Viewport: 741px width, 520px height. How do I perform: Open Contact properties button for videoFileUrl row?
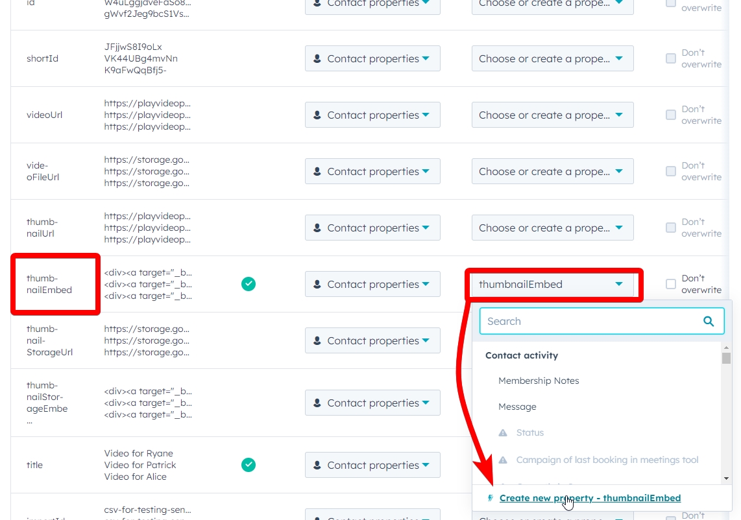(372, 171)
